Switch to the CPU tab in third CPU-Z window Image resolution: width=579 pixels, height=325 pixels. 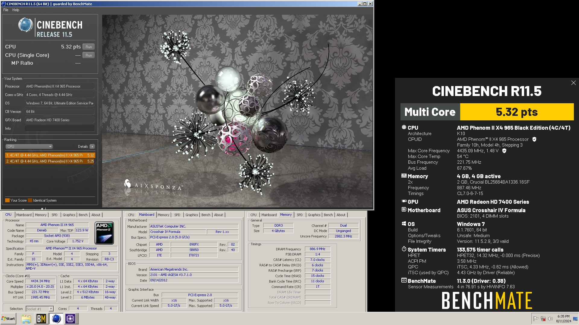pyautogui.click(x=253, y=215)
